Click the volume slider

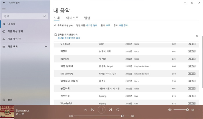click(181, 110)
